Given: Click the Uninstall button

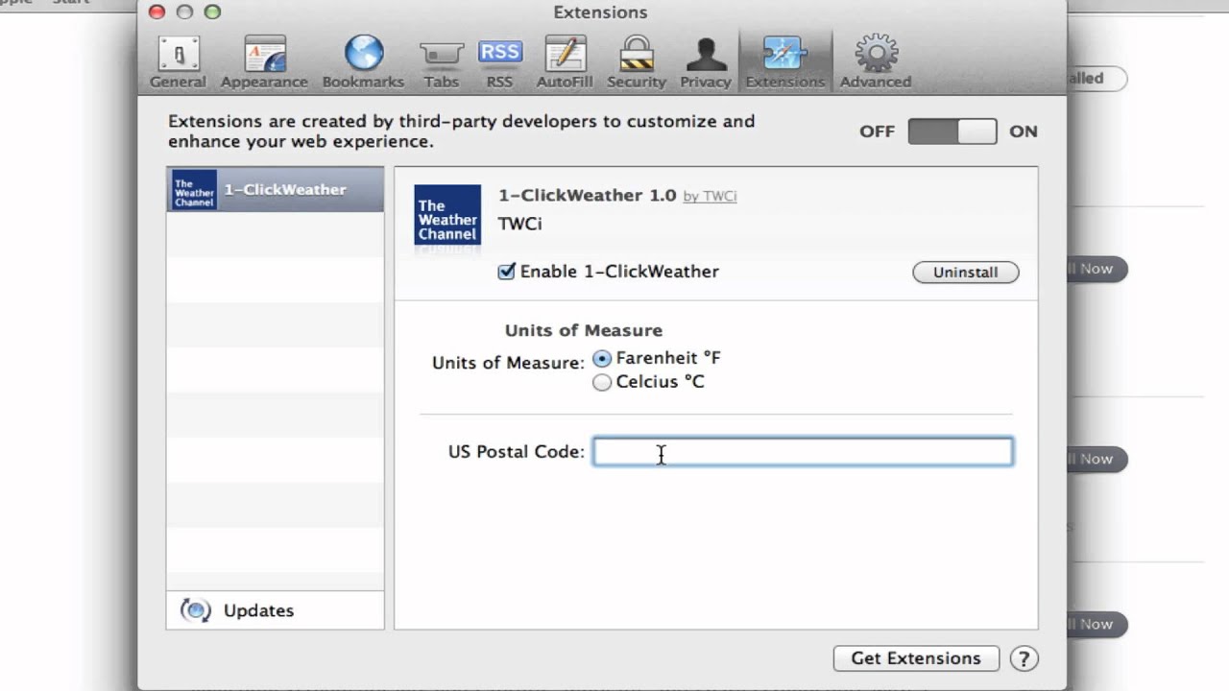Looking at the screenshot, I should tap(965, 273).
